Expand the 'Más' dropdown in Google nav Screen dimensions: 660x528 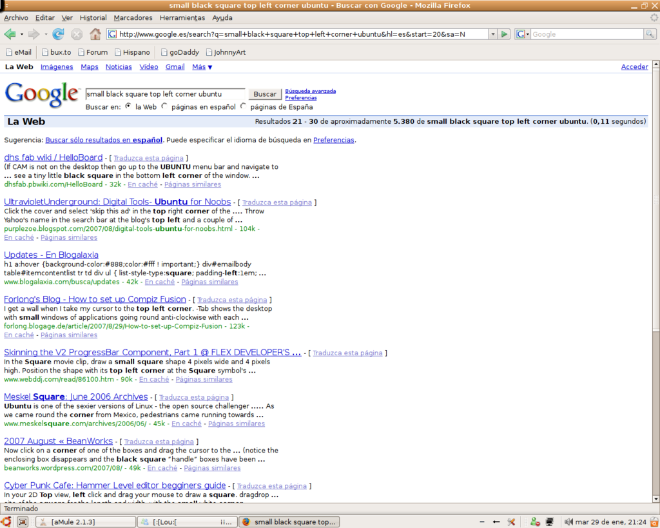[x=202, y=67]
